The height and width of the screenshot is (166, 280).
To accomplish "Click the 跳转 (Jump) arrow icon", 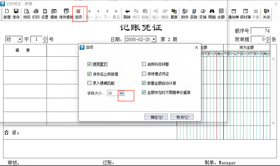I will tap(127, 14).
